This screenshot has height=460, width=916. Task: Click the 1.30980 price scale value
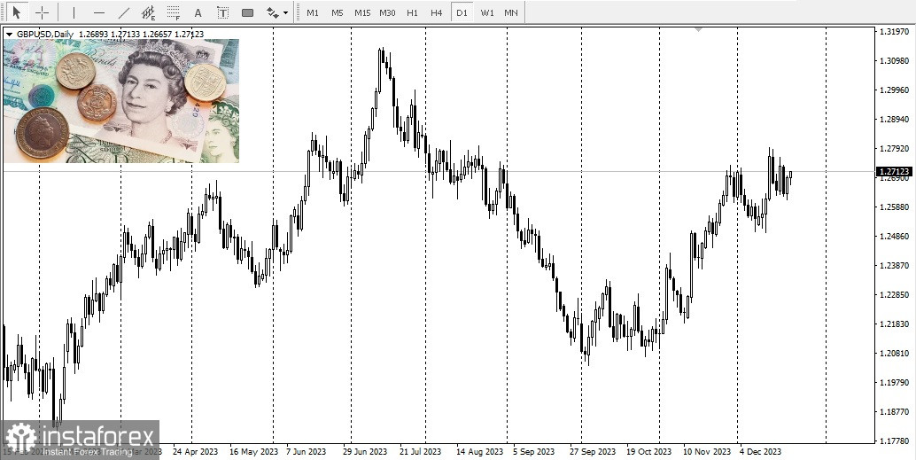893,61
